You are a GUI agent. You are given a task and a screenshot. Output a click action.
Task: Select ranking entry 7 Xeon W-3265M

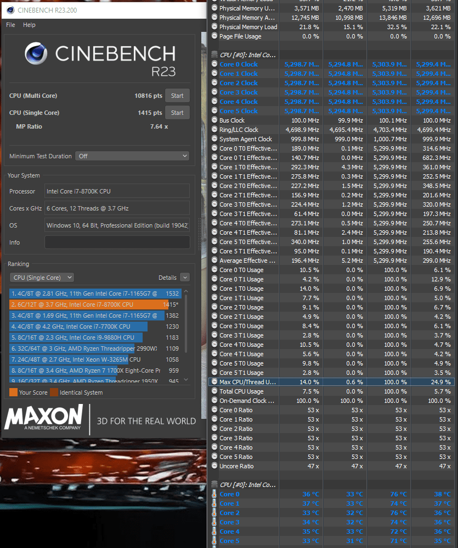95,359
